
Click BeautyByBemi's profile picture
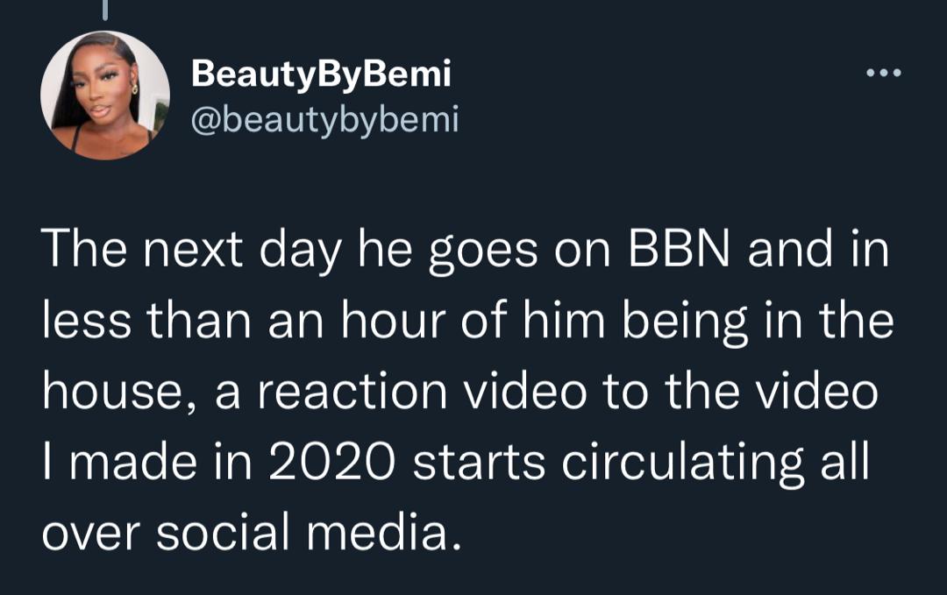click(x=105, y=95)
